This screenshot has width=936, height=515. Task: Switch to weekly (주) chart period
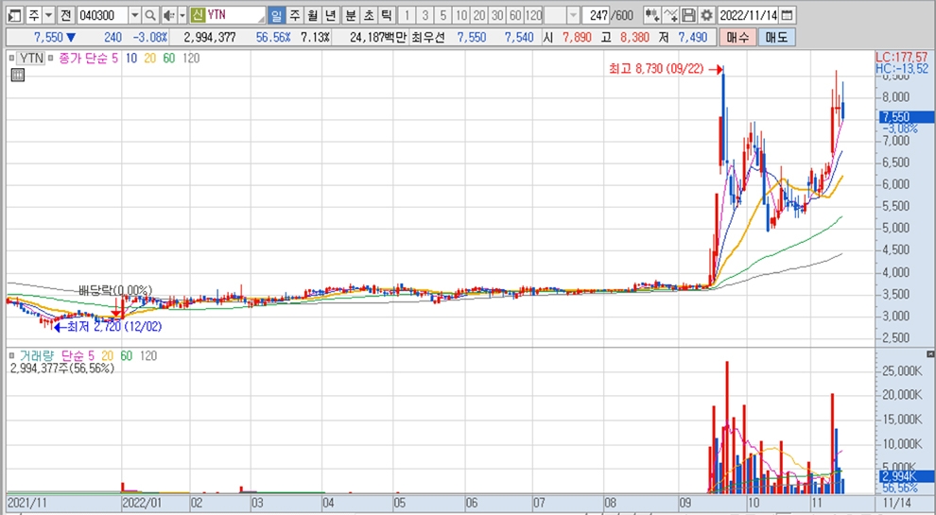point(293,16)
